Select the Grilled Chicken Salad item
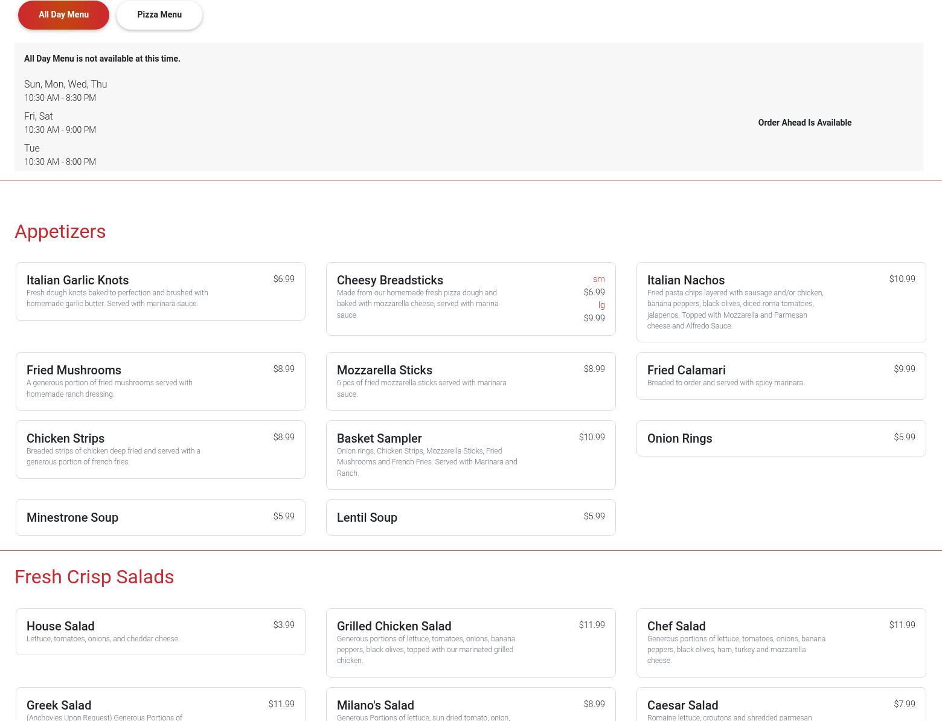Viewport: 942px width, 721px height. (470, 642)
